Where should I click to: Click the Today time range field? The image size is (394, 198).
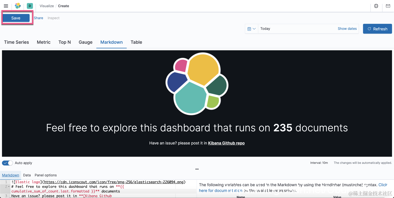[297, 29]
